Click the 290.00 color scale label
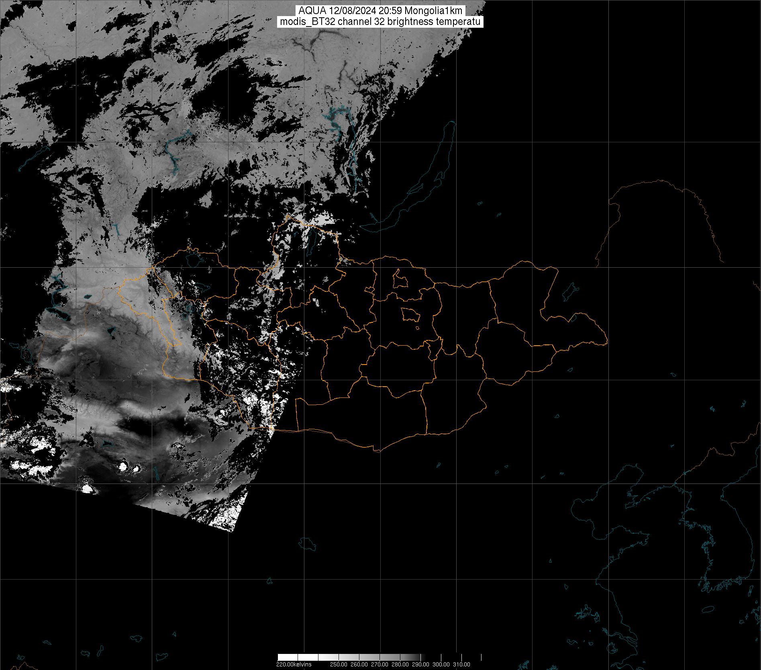The height and width of the screenshot is (670, 761). point(420,664)
